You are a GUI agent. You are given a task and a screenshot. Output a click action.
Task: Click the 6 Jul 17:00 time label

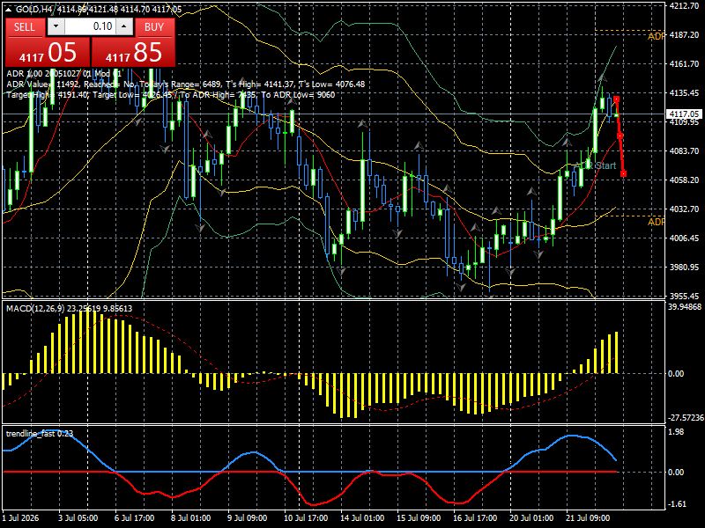135,518
